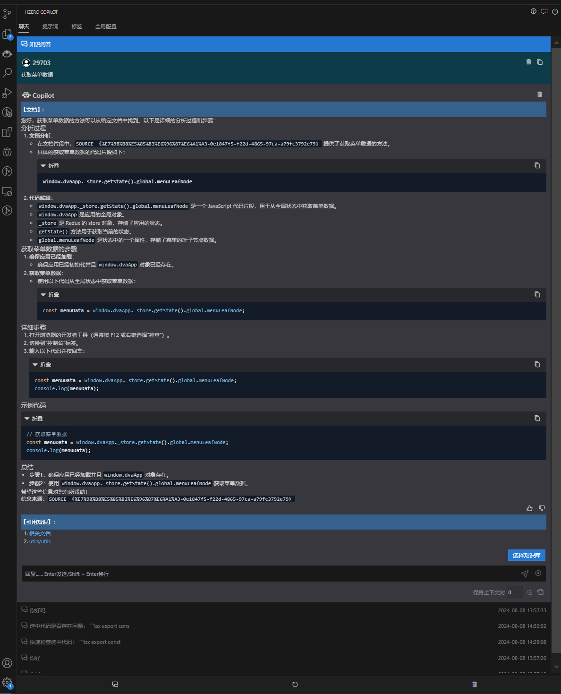Screen dimensions: 561x694
Task: Click the 【文档】 section header
Action: 284,109
